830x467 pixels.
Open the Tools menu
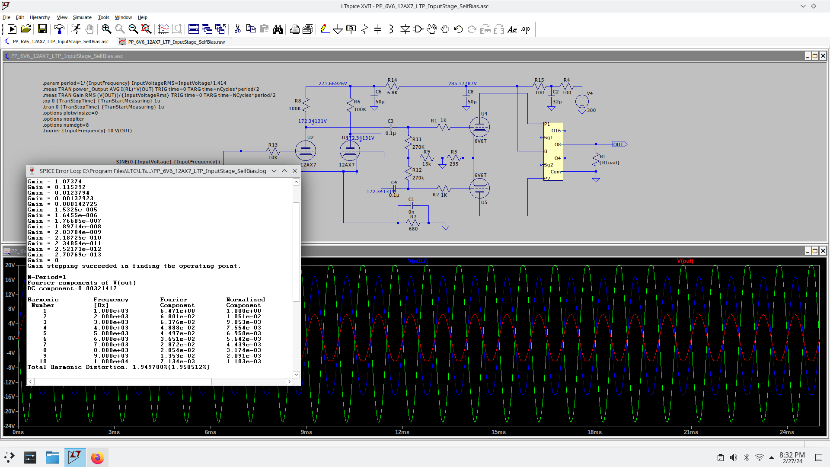(104, 17)
